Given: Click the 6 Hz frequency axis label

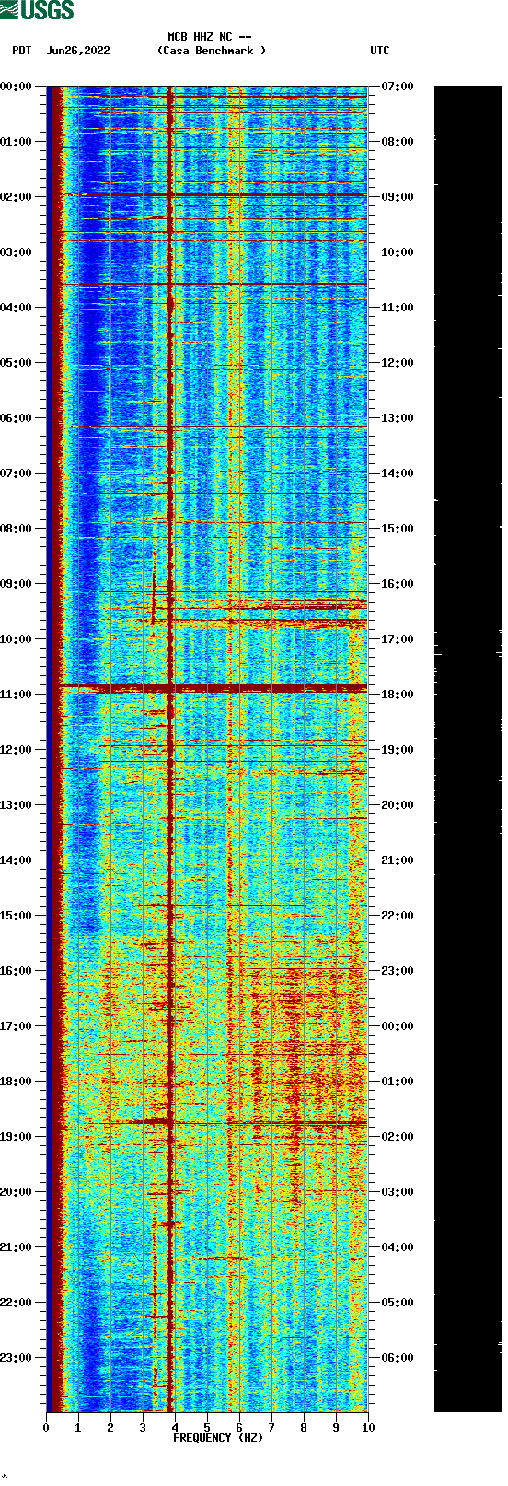Looking at the screenshot, I should (239, 1428).
